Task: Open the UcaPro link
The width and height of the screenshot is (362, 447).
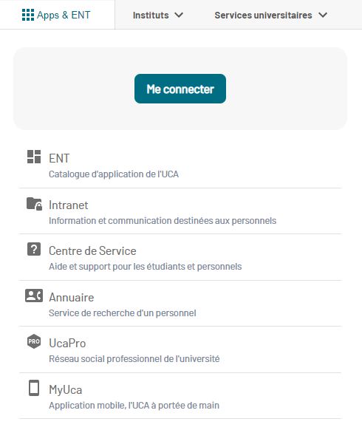Action: pos(180,349)
